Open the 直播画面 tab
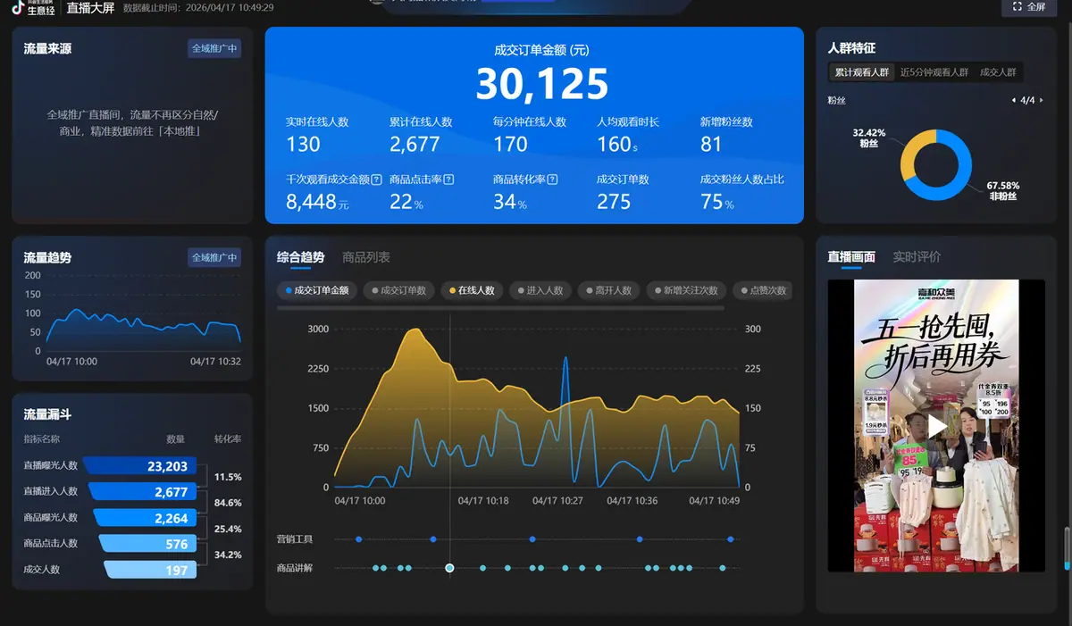The width and height of the screenshot is (1072, 626). 851,257
